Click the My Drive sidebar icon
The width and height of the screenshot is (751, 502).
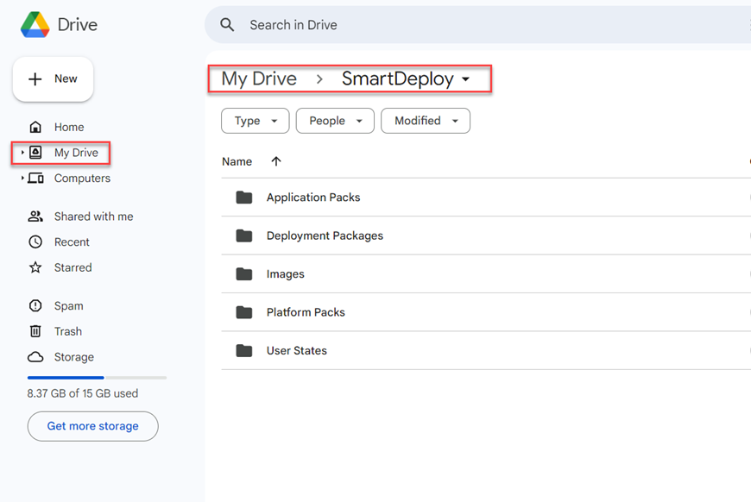click(x=35, y=153)
